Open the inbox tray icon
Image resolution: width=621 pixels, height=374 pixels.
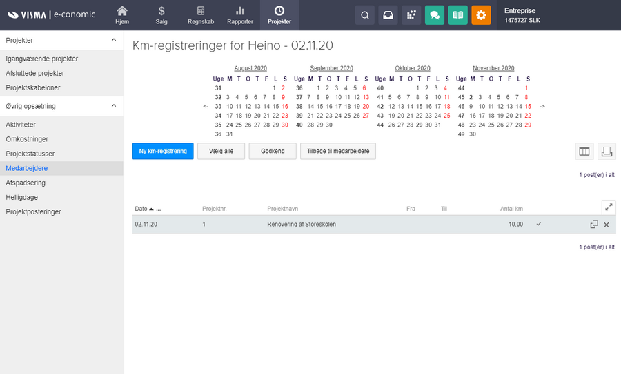(x=388, y=15)
